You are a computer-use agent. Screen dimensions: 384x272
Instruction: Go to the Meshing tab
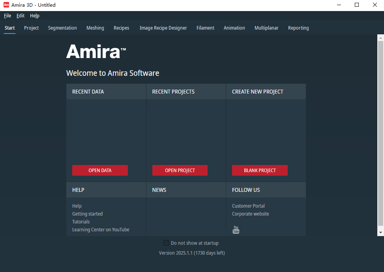[x=95, y=28]
